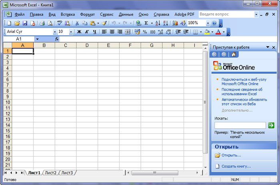Click the green search arrow button
Image resolution: width=280 pixels, height=185 pixels.
click(x=271, y=125)
